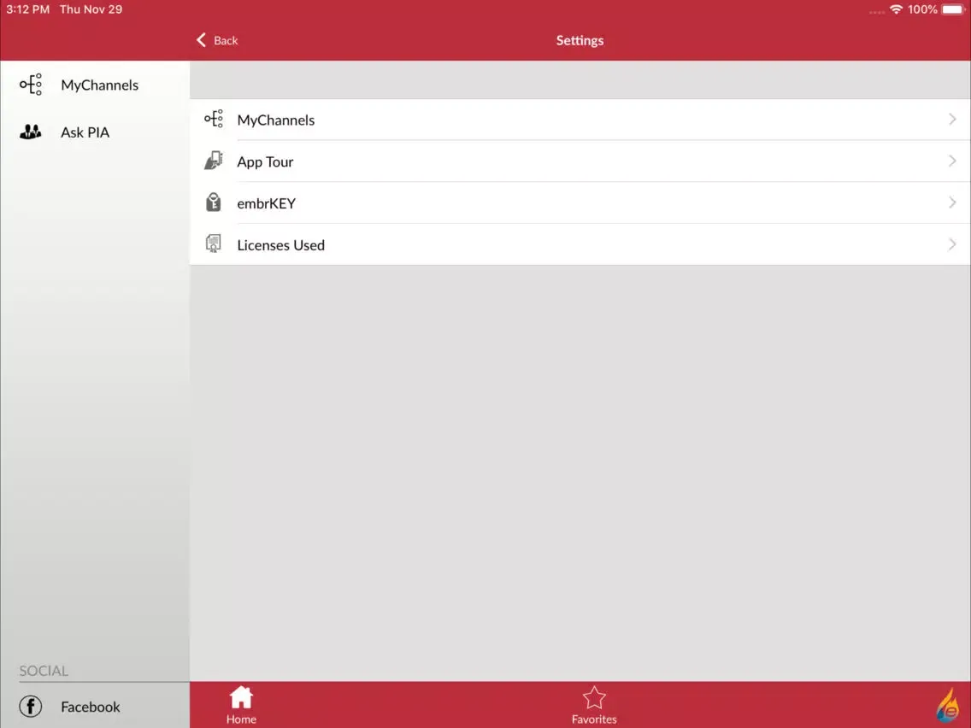Go back using the Back button
971x728 pixels.
(217, 40)
